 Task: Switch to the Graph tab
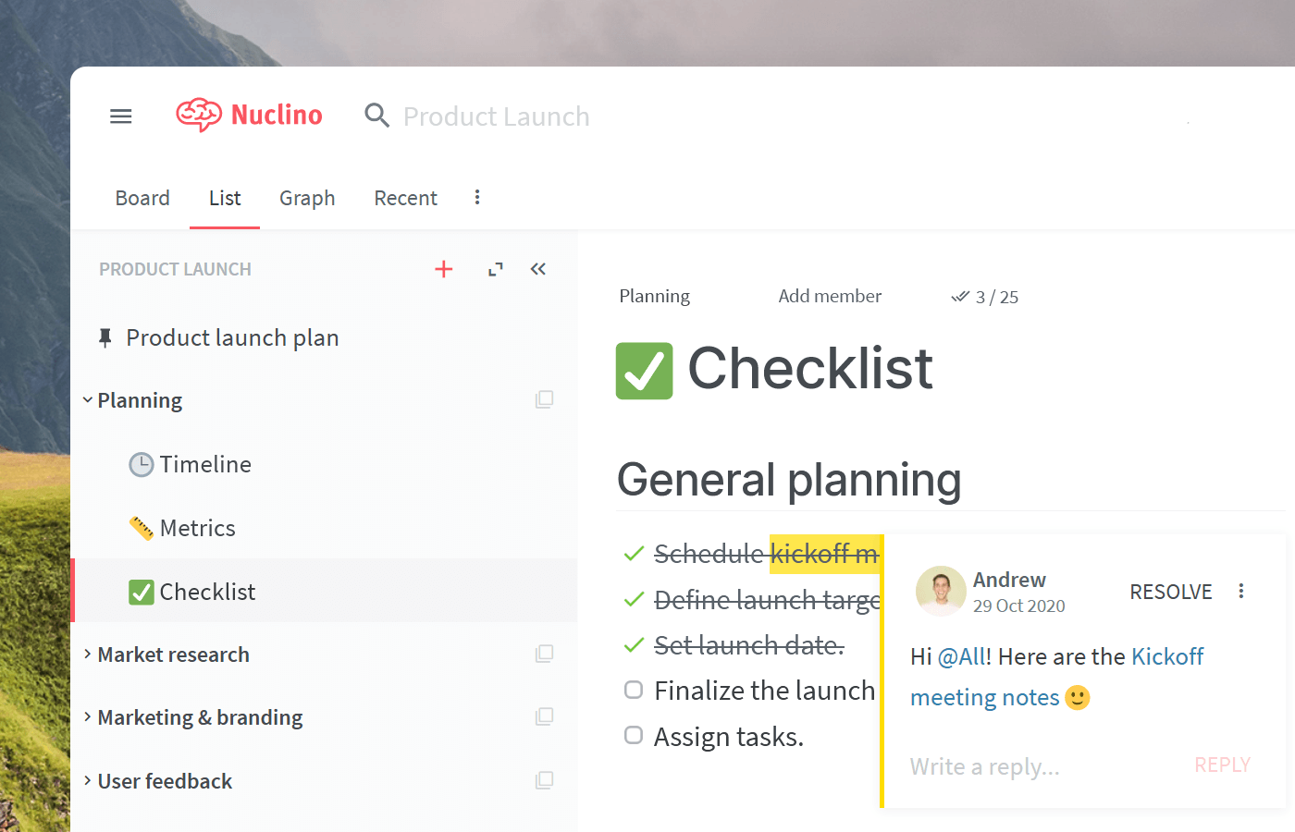(x=307, y=198)
